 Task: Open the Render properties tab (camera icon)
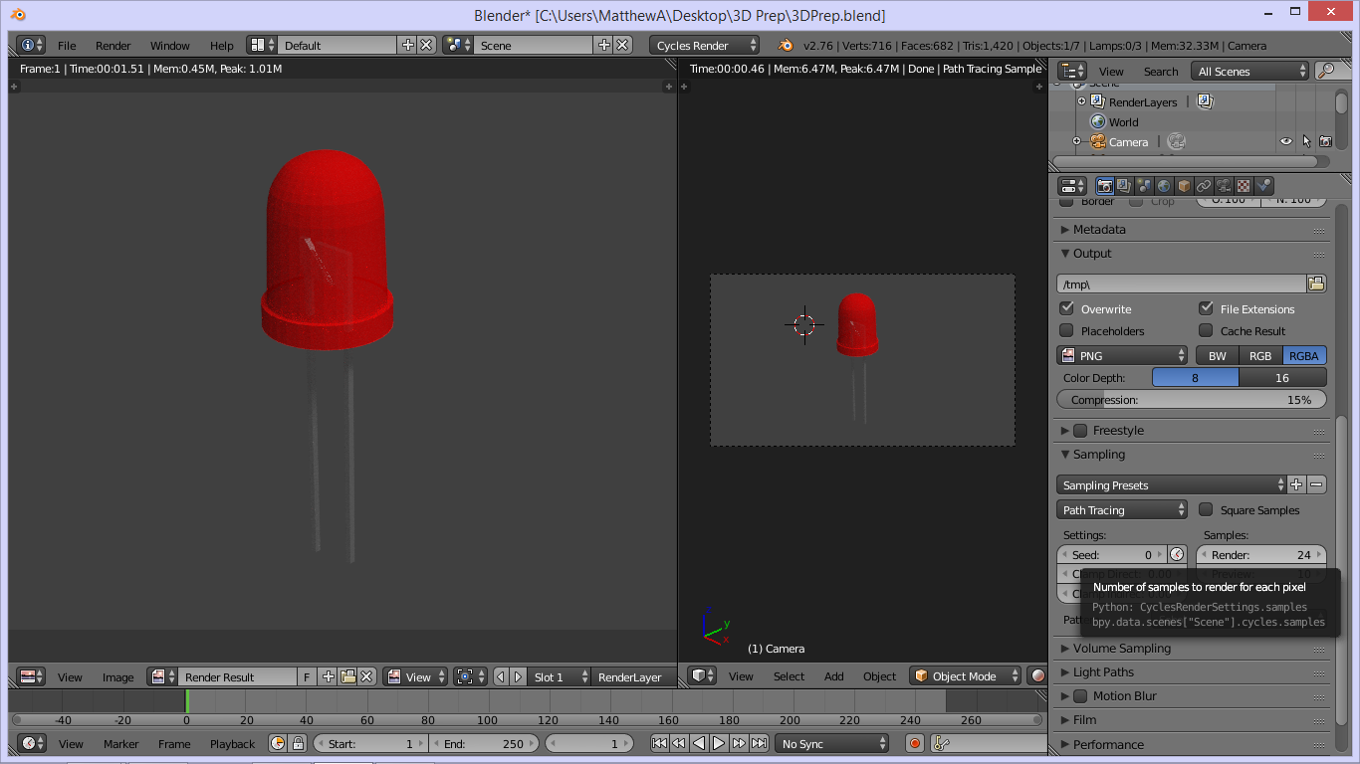click(1104, 186)
